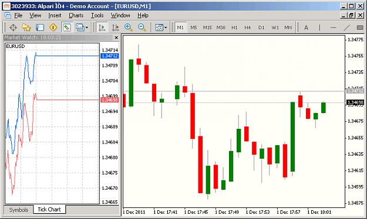Click the application icon in menu bar
The height and width of the screenshot is (219, 367).
click(8, 15)
